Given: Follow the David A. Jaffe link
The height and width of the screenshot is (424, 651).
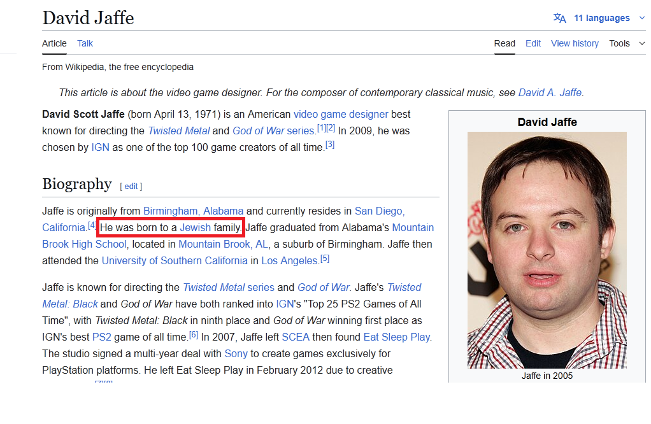Looking at the screenshot, I should click(x=550, y=92).
